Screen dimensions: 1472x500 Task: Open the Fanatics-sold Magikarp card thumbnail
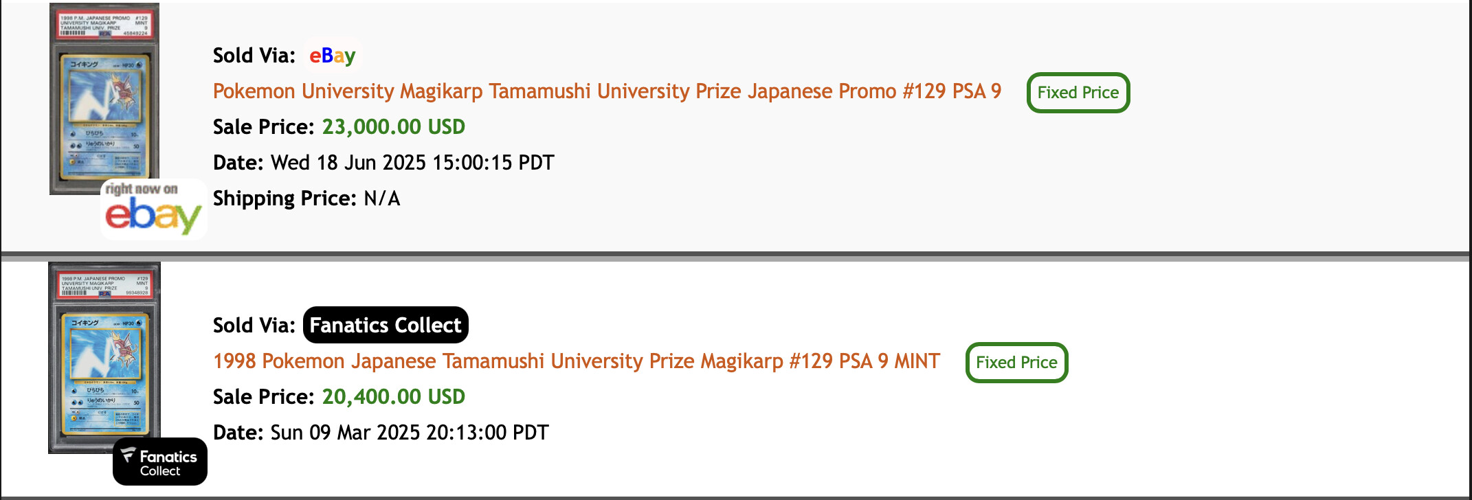point(104,358)
